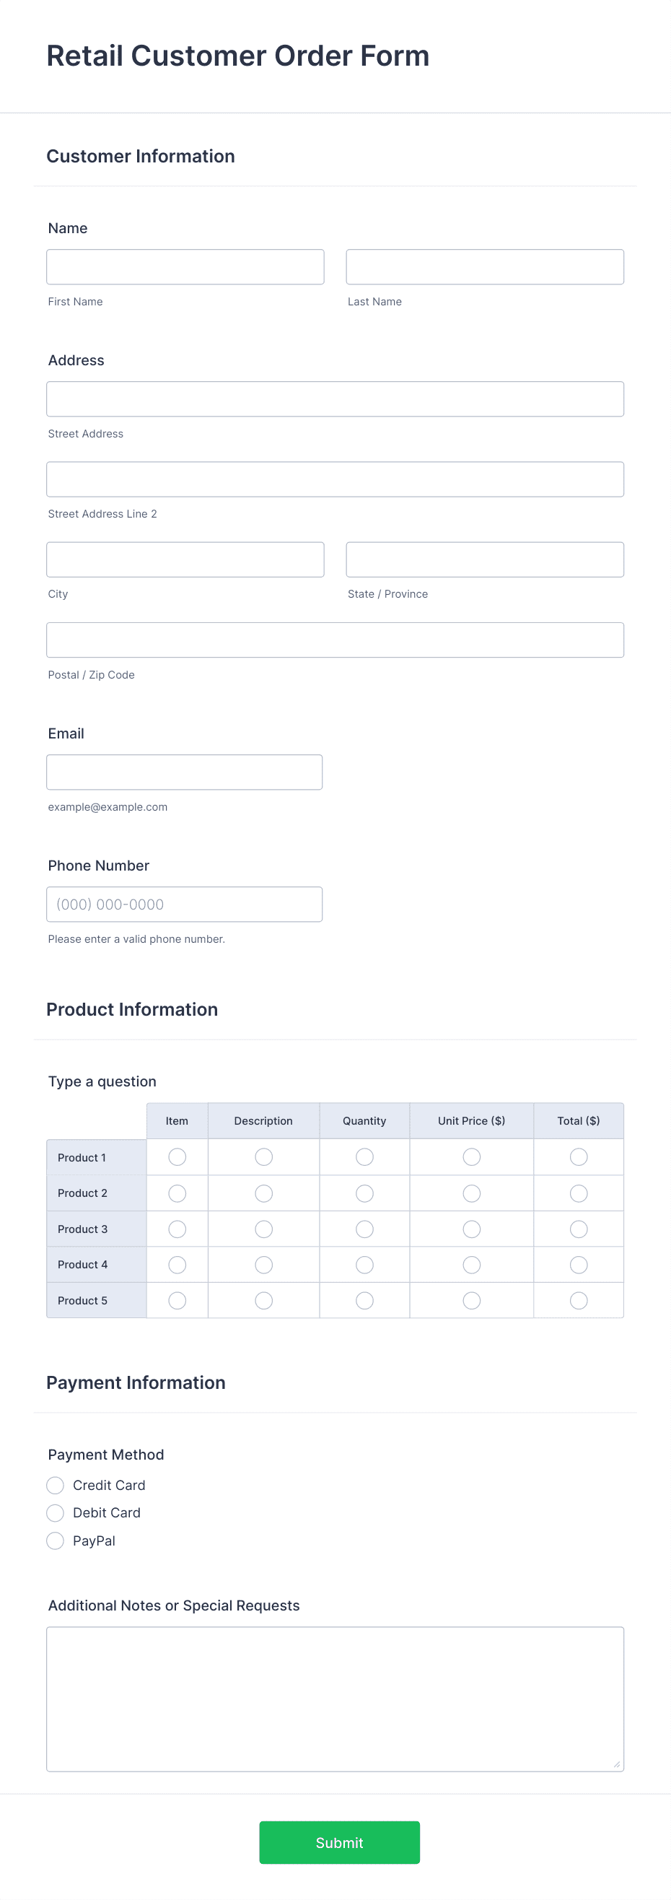Image resolution: width=671 pixels, height=1900 pixels.
Task: Select the Quantity radio for Product 3
Action: 364,1228
